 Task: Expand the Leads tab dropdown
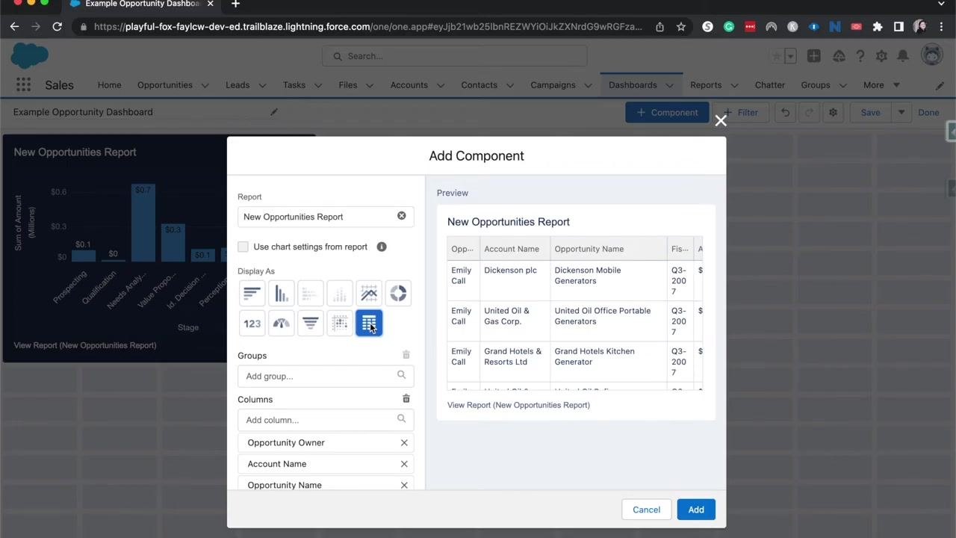[262, 85]
